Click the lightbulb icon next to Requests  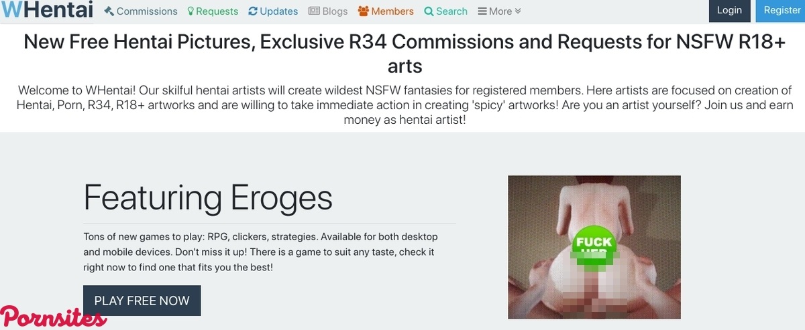(x=191, y=11)
